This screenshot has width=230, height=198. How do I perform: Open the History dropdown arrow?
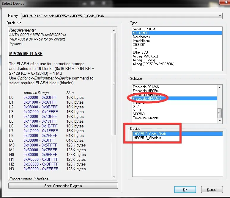pos(220,16)
